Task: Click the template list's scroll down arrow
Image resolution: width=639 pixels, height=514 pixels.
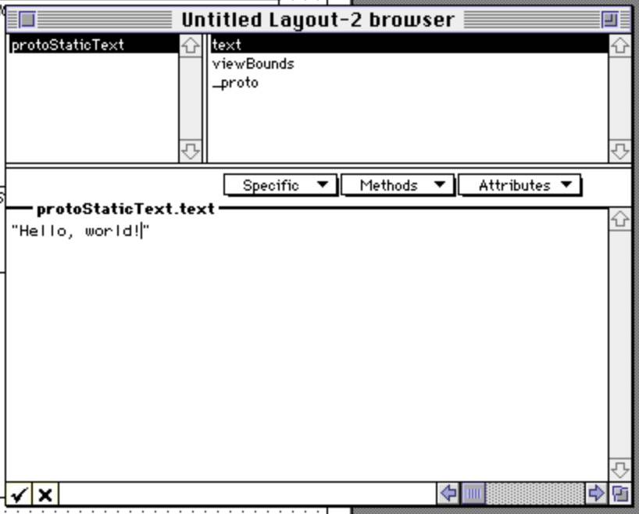Action: [190, 150]
